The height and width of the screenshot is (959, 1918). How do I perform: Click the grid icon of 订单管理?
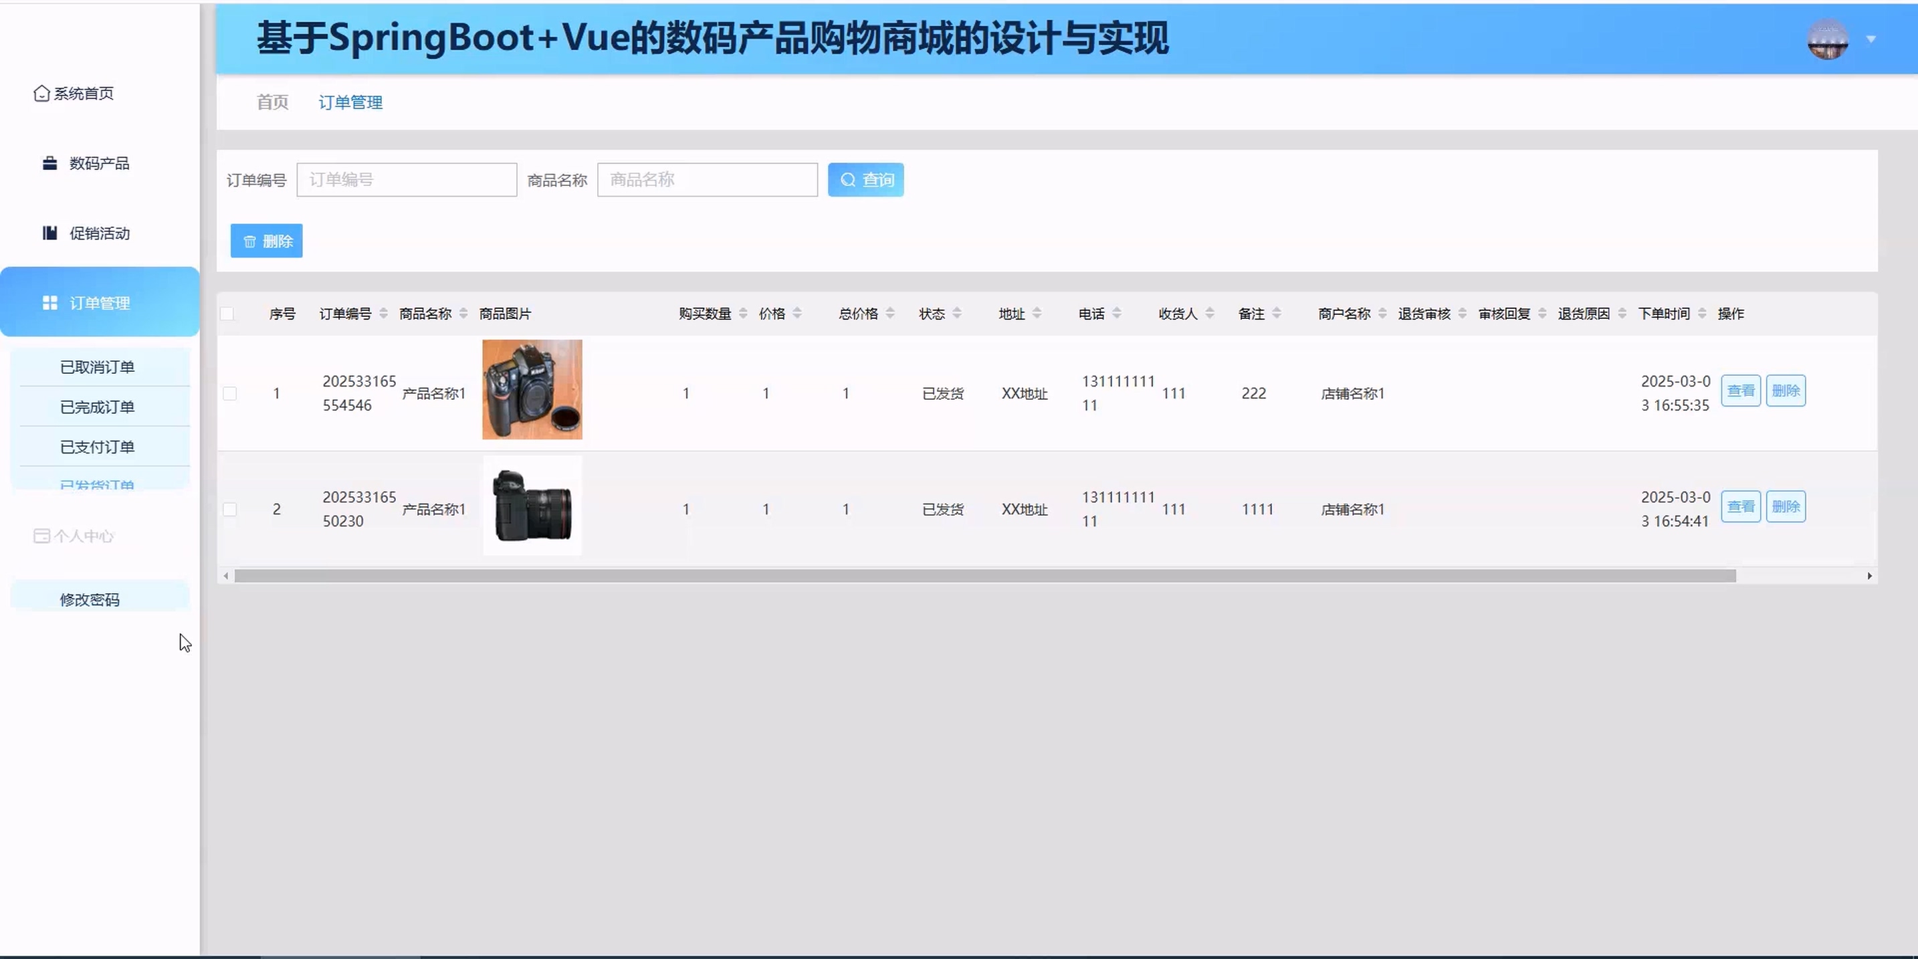click(50, 303)
